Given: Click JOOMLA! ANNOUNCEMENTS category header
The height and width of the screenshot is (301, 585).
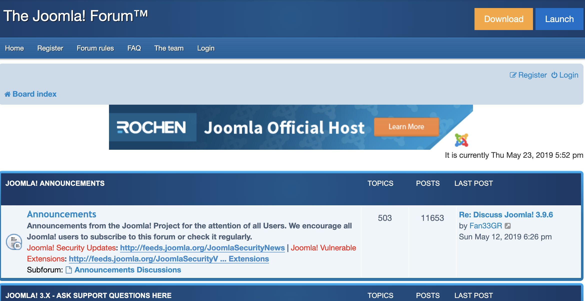Looking at the screenshot, I should click(55, 183).
